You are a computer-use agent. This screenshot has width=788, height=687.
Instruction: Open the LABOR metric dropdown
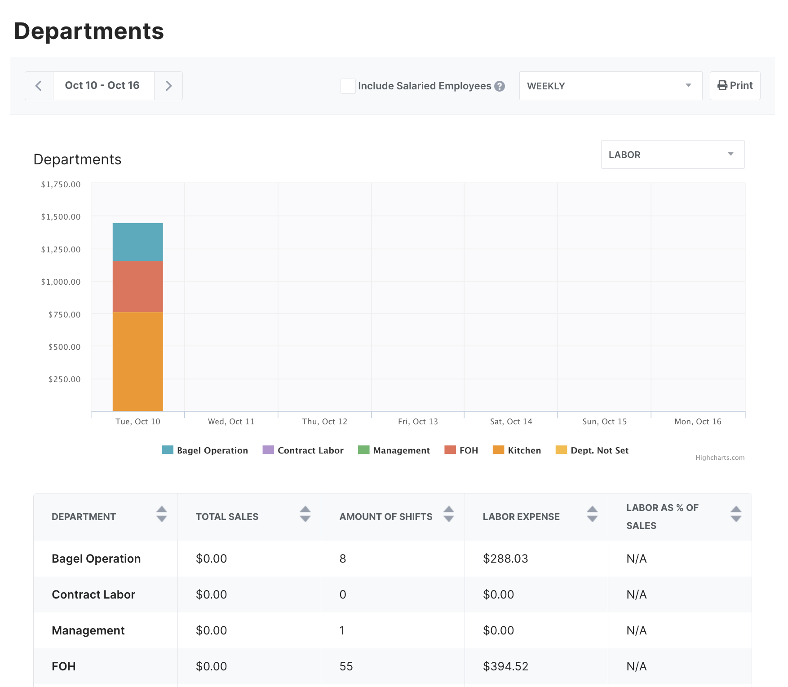tap(672, 154)
